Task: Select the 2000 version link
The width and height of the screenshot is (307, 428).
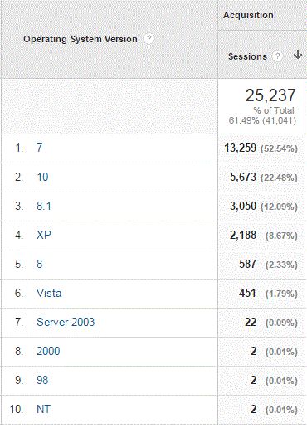Action: point(48,351)
